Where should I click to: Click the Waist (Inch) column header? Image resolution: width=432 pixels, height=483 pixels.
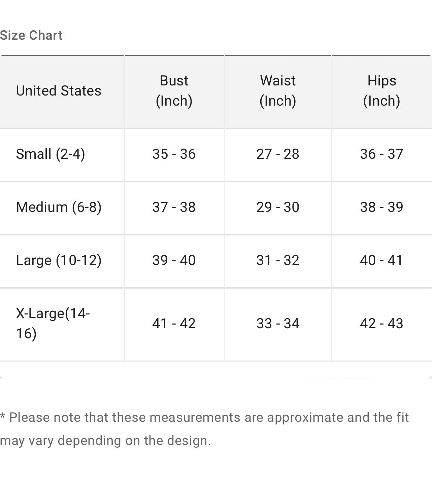pos(278,91)
